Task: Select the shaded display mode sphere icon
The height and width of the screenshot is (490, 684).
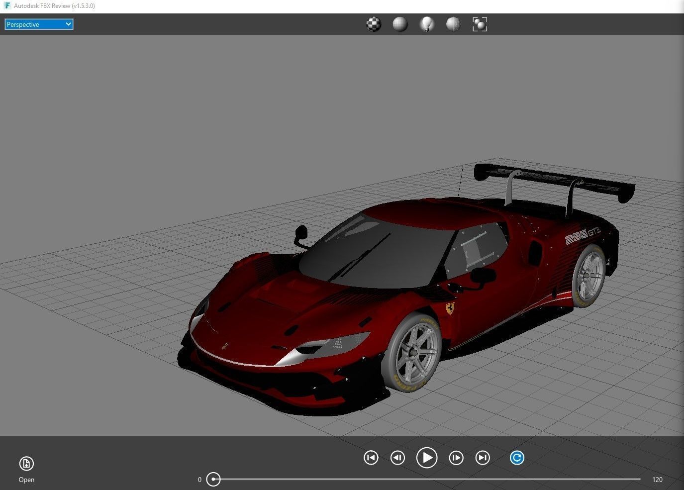Action: (x=399, y=24)
